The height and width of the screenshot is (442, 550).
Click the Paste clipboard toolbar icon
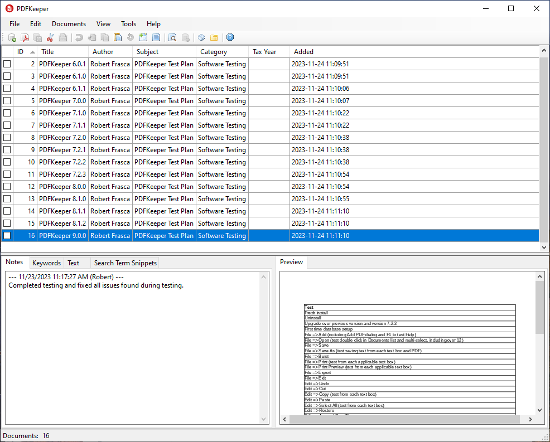118,37
